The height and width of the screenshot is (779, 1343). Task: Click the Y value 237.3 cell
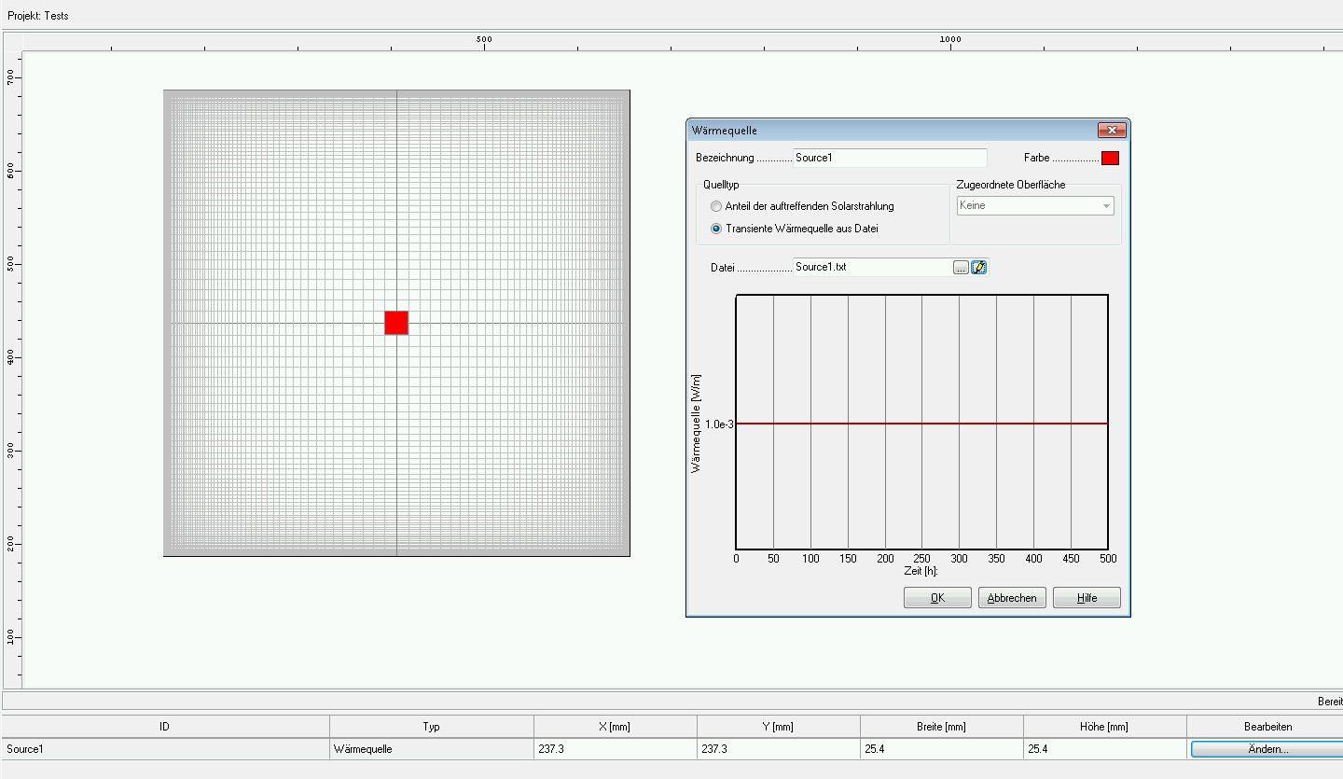point(778,749)
